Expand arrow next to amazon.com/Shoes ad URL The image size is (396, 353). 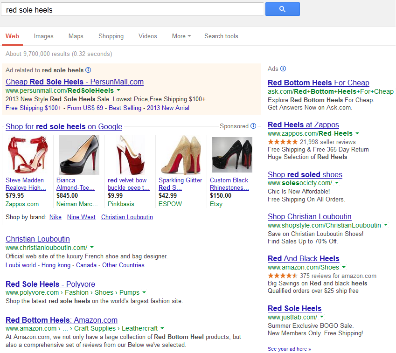344,267
